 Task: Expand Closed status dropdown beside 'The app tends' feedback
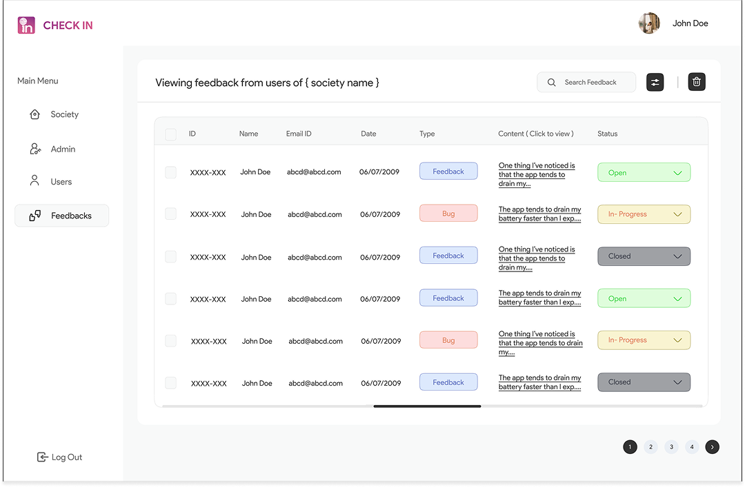(x=644, y=382)
